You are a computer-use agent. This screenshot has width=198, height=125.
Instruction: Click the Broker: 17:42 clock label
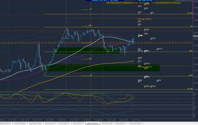[x=125, y=3]
